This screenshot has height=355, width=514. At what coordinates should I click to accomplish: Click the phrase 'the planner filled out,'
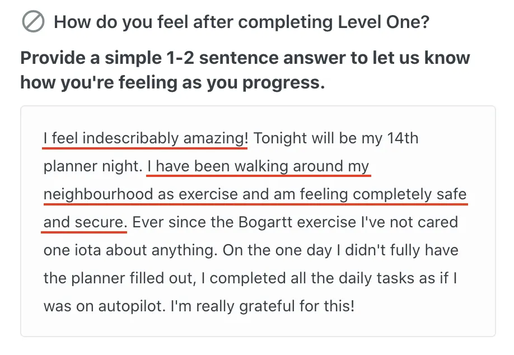[120, 278]
